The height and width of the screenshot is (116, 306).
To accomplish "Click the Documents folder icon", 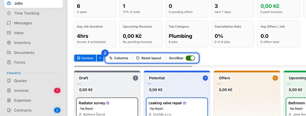I will coord(9,52).
